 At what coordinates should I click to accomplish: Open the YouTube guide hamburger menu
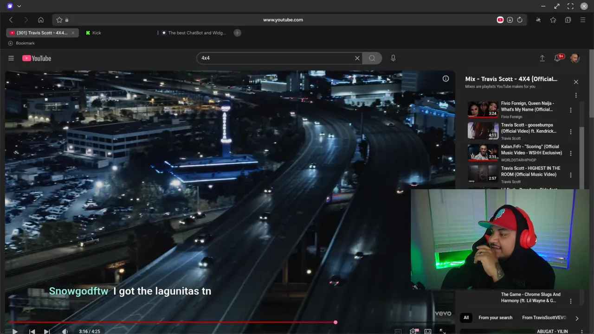(x=11, y=58)
